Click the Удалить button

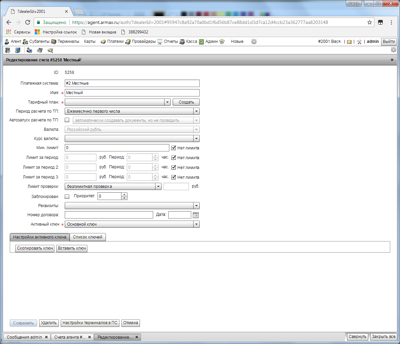49,323
